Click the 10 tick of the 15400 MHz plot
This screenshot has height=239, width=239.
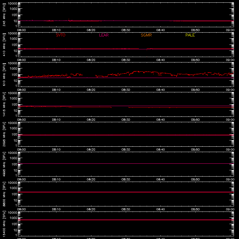click(x=16, y=230)
